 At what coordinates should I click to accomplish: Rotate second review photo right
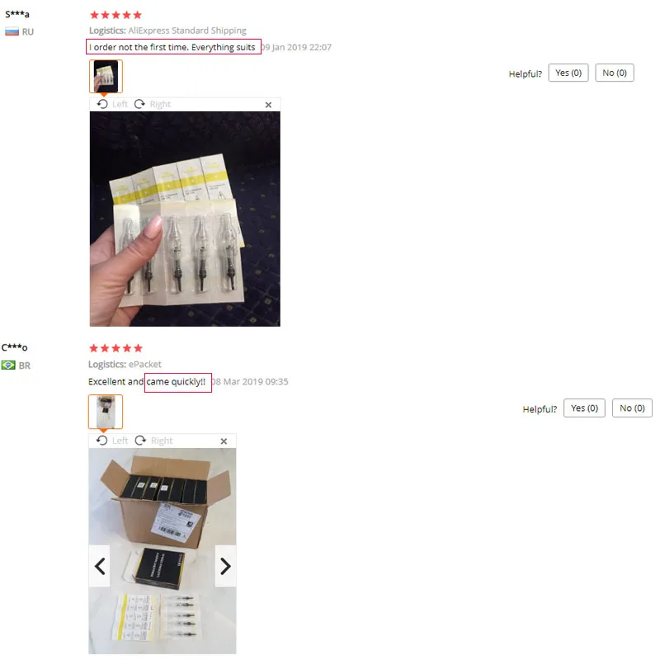pyautogui.click(x=153, y=441)
